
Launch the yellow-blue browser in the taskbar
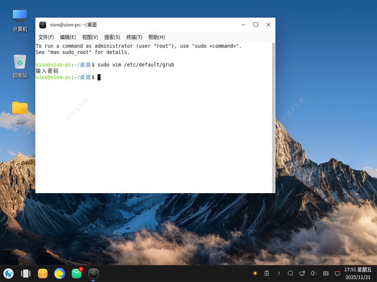tap(60, 273)
